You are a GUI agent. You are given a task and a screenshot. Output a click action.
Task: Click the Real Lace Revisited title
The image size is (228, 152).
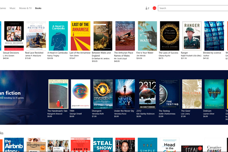34,53
